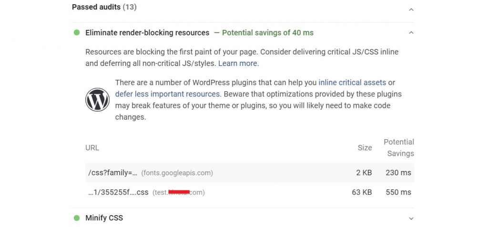The image size is (488, 227).
Task: Click the Potential Savings column header
Action: 399,148
